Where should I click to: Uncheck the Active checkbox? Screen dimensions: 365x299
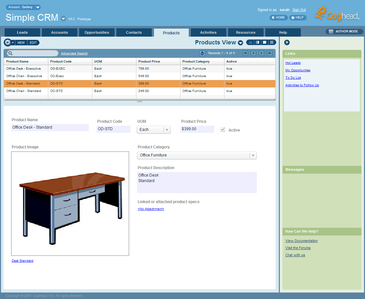coord(223,130)
